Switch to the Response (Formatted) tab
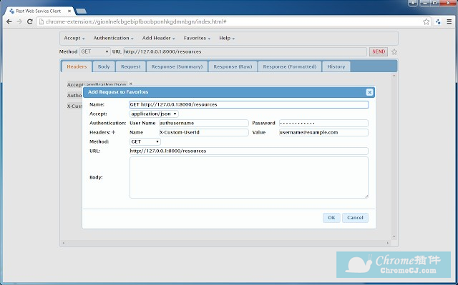 289,66
